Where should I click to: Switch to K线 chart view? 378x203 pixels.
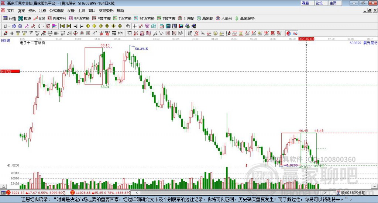[39, 18]
